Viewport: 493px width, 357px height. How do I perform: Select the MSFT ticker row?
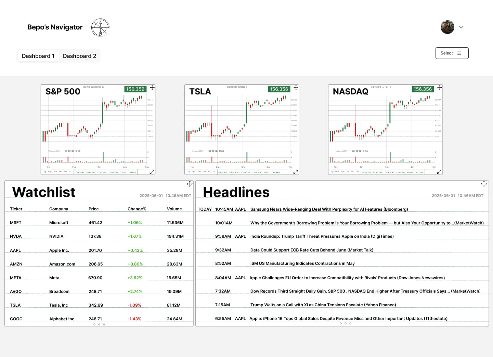tap(99, 223)
